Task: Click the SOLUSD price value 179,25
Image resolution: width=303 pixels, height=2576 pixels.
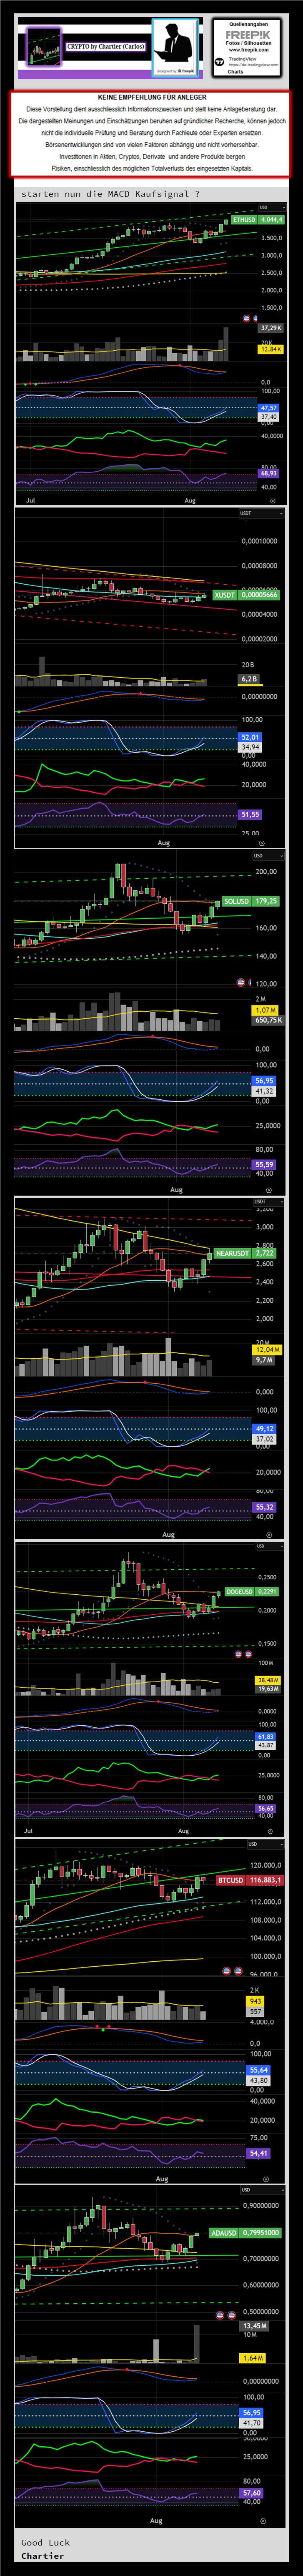Action: pos(266,901)
